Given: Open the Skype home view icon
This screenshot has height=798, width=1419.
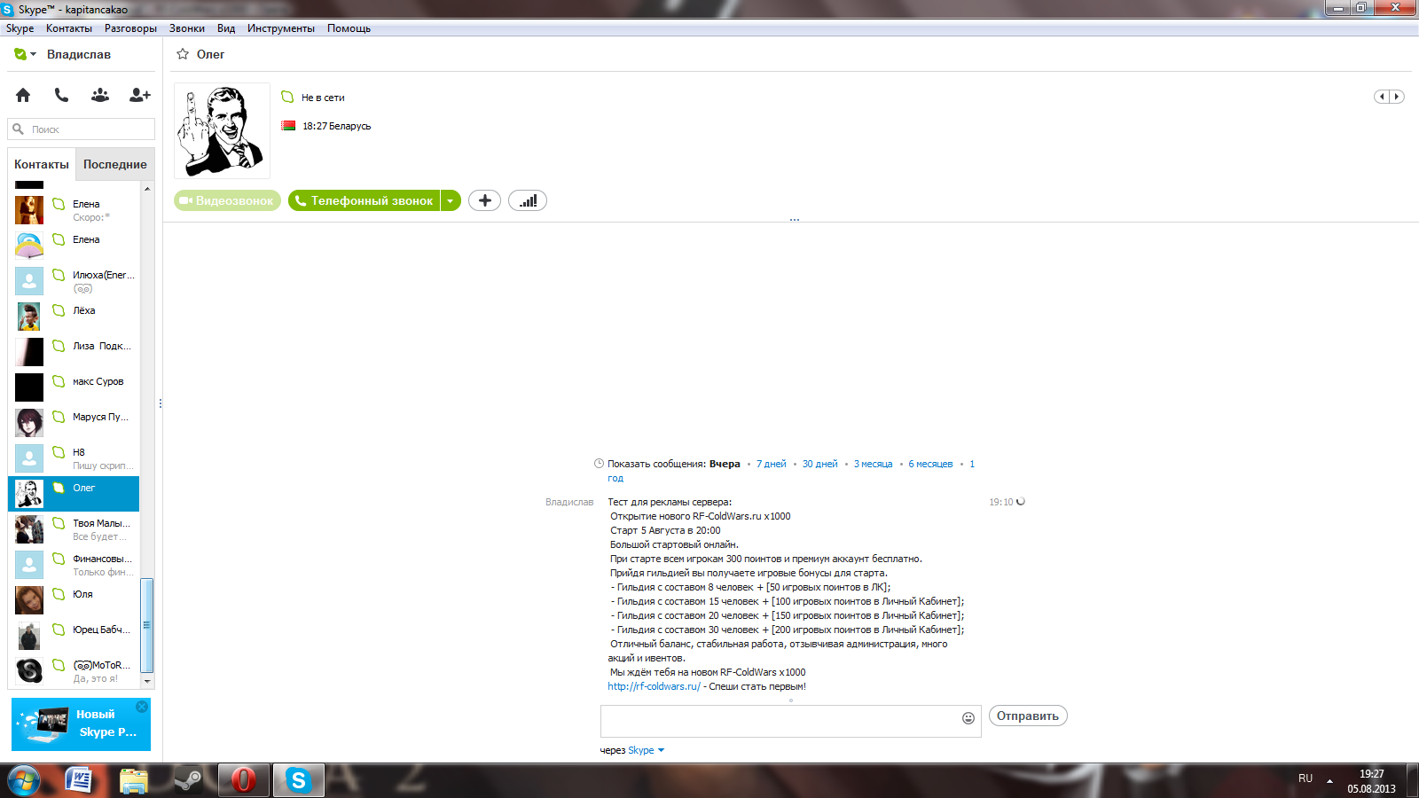Looking at the screenshot, I should (x=23, y=95).
